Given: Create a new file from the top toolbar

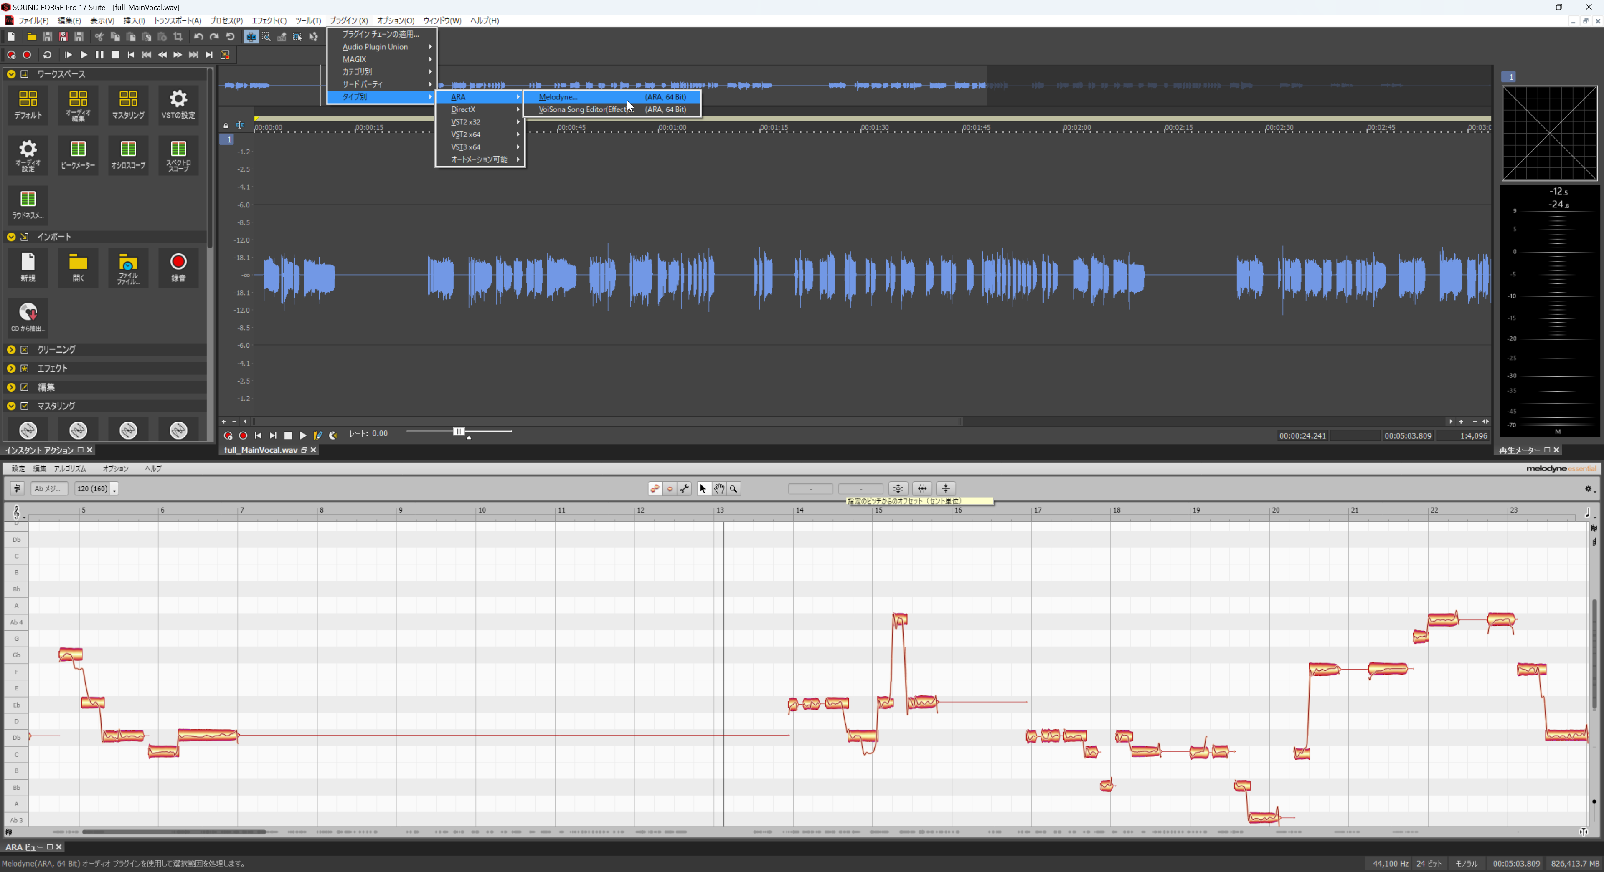Looking at the screenshot, I should pos(11,37).
